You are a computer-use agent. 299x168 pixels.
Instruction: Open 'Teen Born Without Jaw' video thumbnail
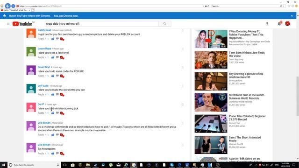pyautogui.click(x=211, y=60)
